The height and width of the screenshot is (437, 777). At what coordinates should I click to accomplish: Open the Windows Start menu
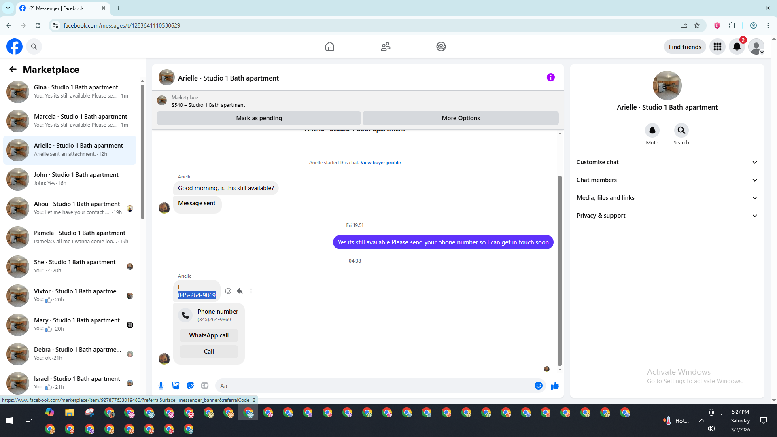[x=10, y=421]
